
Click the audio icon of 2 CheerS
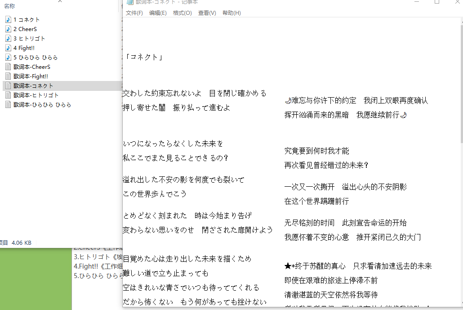point(8,29)
